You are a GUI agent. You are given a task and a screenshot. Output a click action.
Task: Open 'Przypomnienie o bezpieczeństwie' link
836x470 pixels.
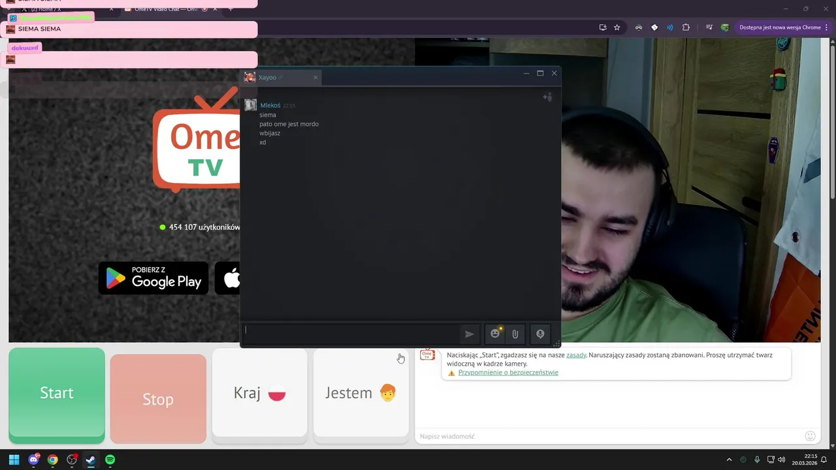(508, 373)
